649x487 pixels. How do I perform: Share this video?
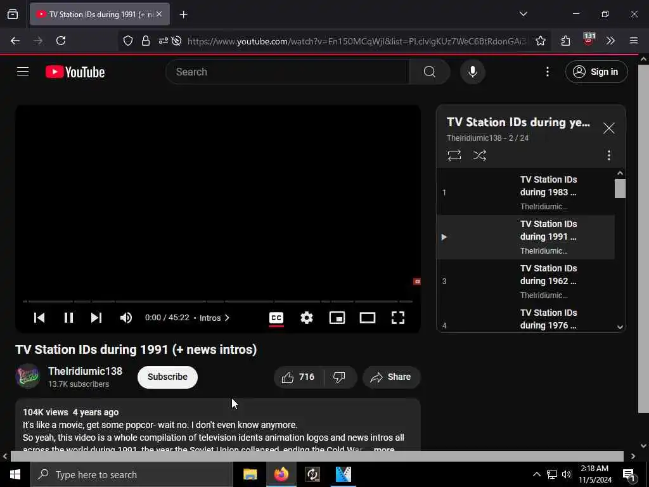coord(391,377)
